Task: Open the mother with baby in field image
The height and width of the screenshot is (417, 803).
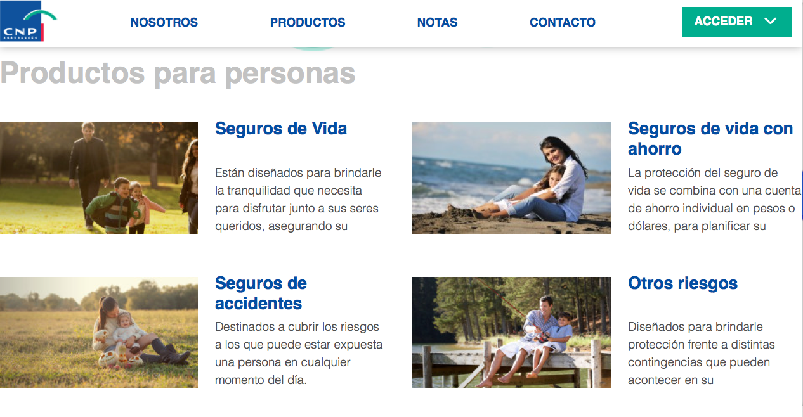Action: pos(99,333)
